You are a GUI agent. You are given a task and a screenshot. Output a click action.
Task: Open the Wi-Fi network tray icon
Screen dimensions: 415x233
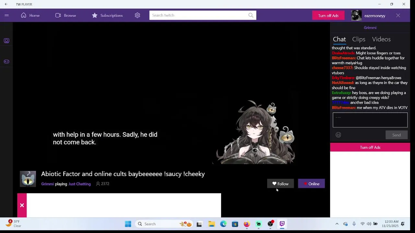point(362,224)
